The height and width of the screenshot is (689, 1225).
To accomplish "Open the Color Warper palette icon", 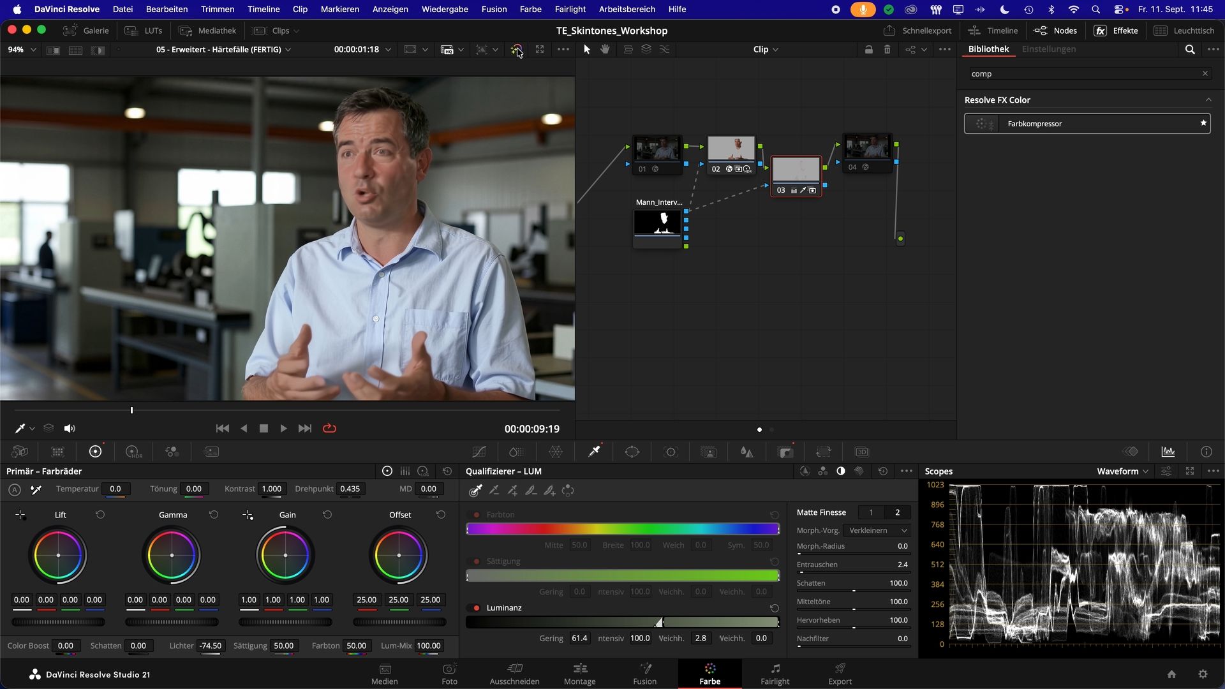I will (x=556, y=452).
